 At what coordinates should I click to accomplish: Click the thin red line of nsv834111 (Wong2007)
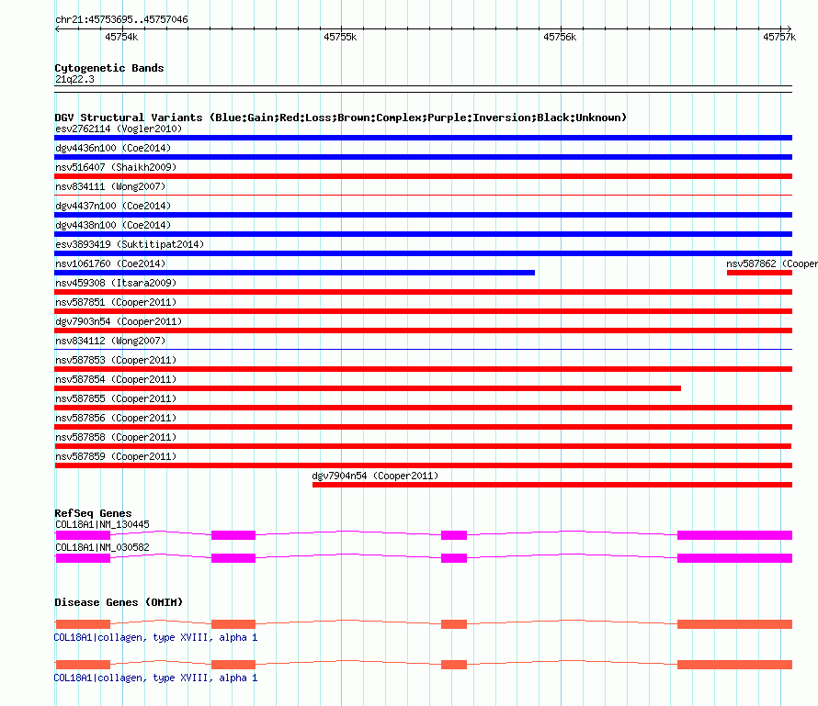tap(423, 196)
